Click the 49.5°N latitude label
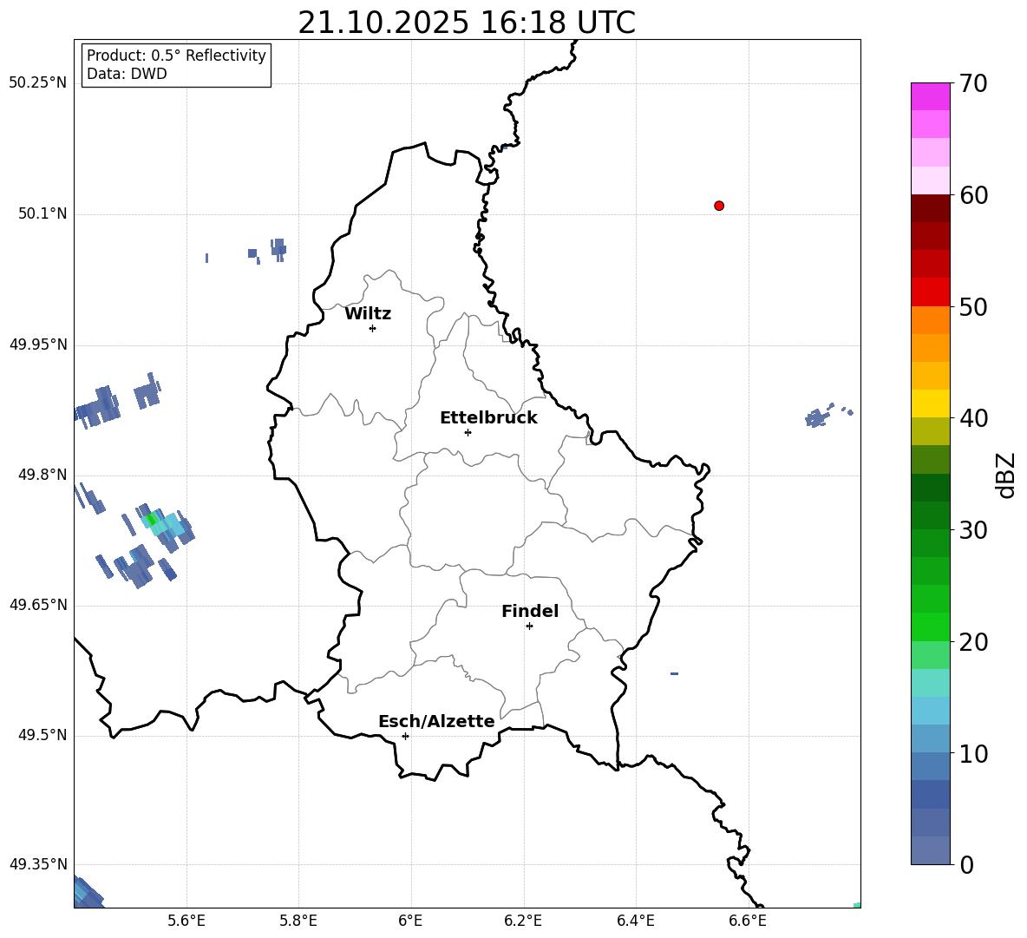Screen dimensions: 1027x938 pos(43,735)
